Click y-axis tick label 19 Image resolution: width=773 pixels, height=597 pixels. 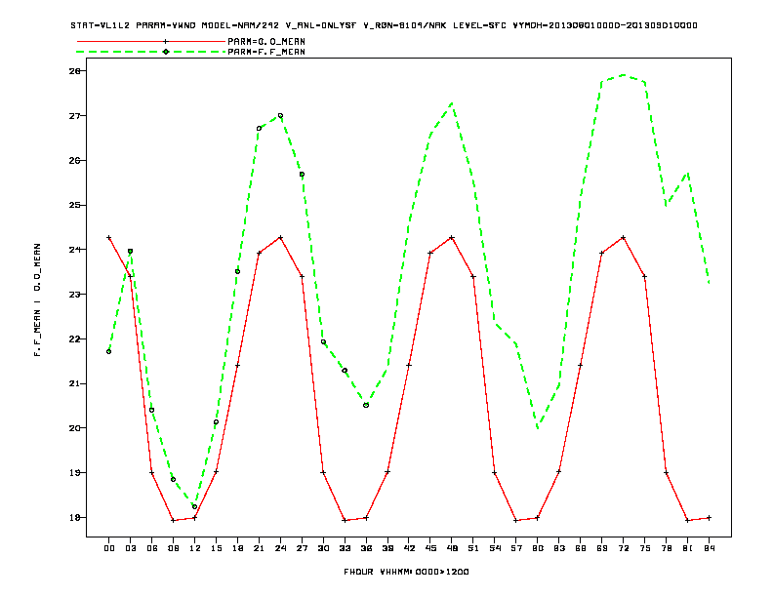tap(75, 473)
